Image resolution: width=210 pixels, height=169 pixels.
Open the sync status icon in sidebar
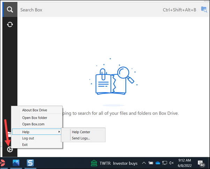pos(10,25)
